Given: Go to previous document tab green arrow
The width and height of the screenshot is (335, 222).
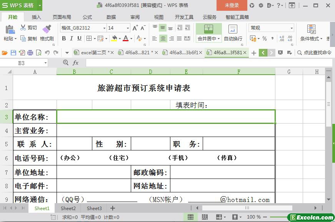Looking at the screenshot, I should pyautogui.click(x=263, y=53).
